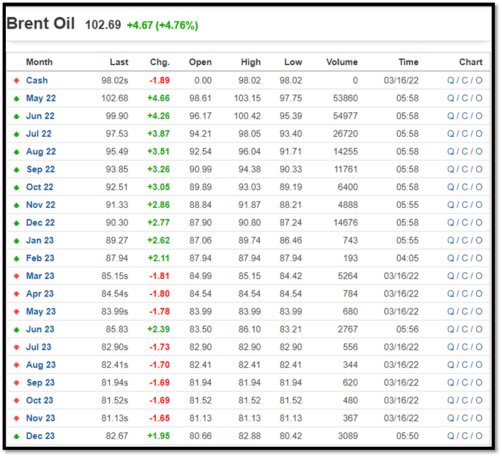502x457 pixels.
Task: Click the 102.69 headline price
Action: click(103, 25)
